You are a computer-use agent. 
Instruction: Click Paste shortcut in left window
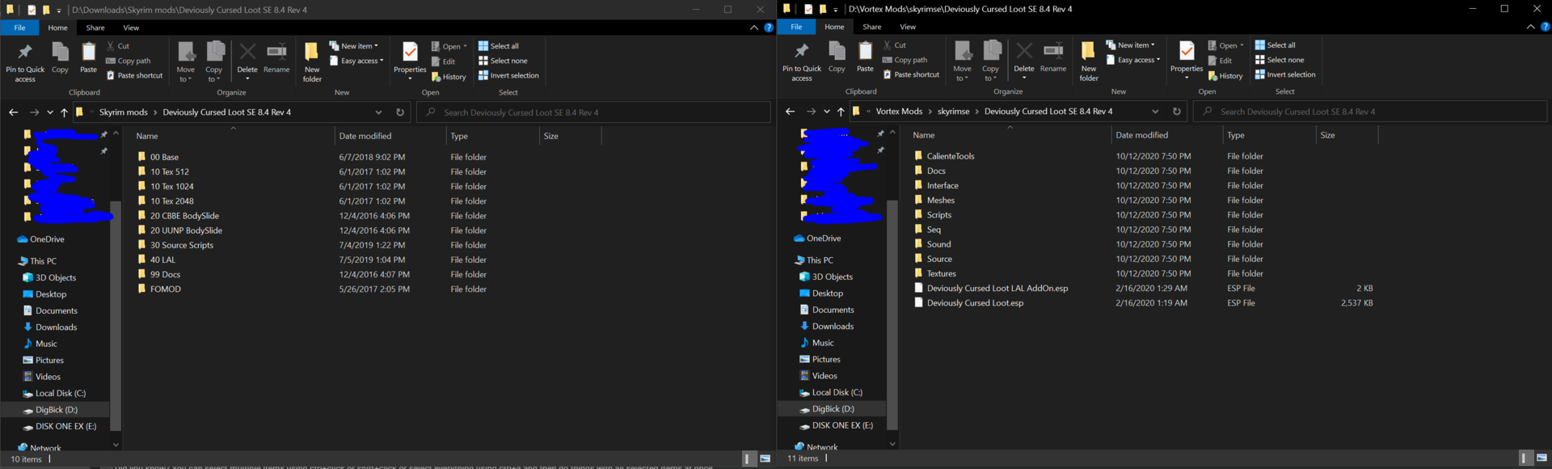point(135,75)
